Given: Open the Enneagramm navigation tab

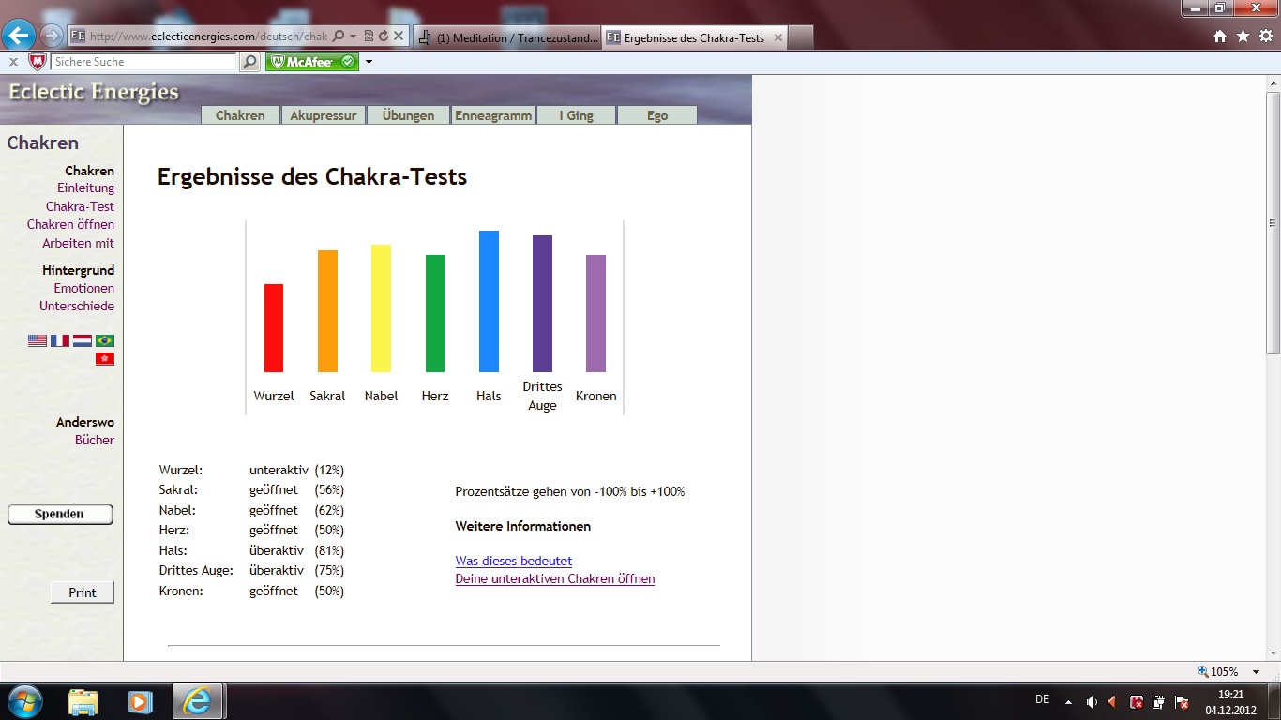Looking at the screenshot, I should pyautogui.click(x=493, y=115).
